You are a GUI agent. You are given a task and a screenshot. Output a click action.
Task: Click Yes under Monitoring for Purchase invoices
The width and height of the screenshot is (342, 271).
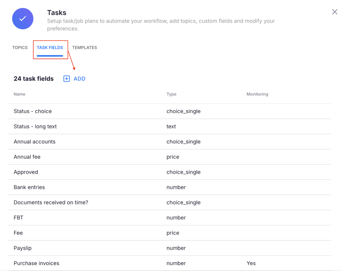tap(251, 263)
